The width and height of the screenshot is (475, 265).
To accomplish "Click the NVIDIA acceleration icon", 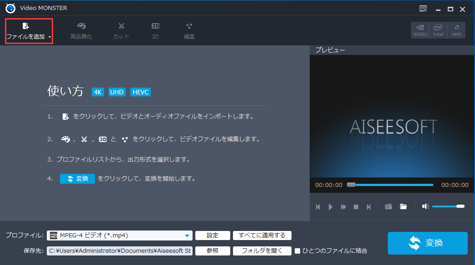I will [420, 30].
